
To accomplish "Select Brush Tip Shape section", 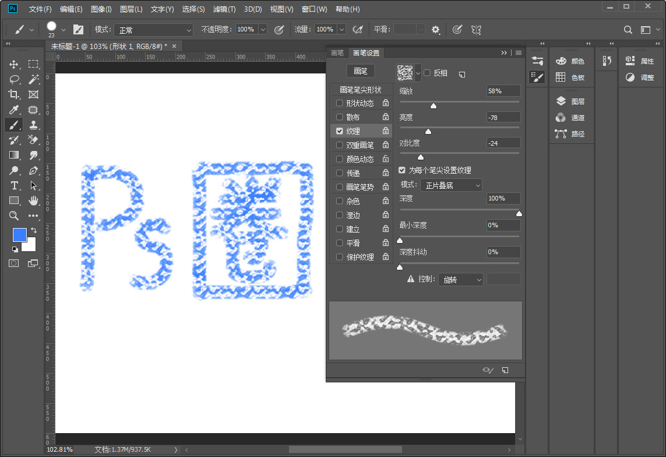I will click(x=361, y=90).
